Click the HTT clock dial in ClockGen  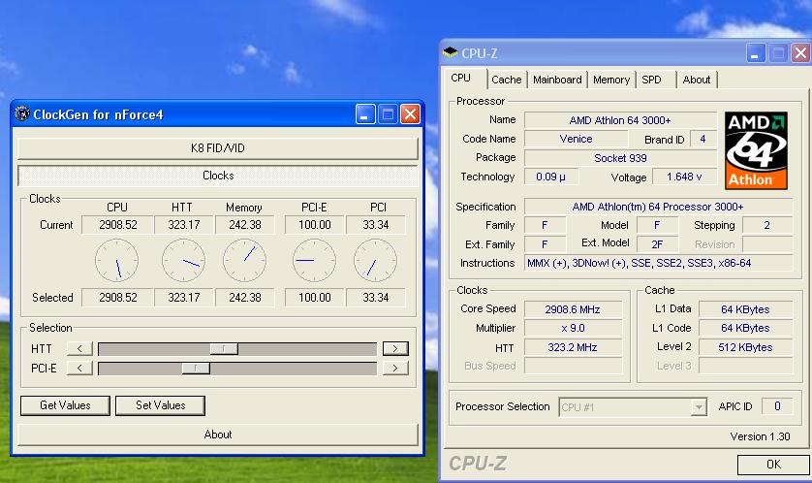tap(183, 260)
